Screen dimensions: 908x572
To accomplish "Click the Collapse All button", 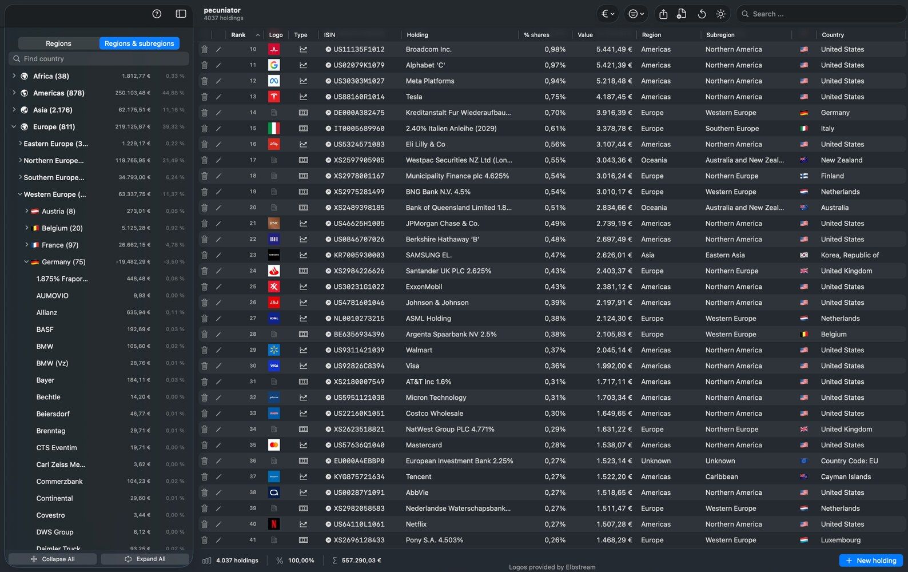I will [53, 559].
